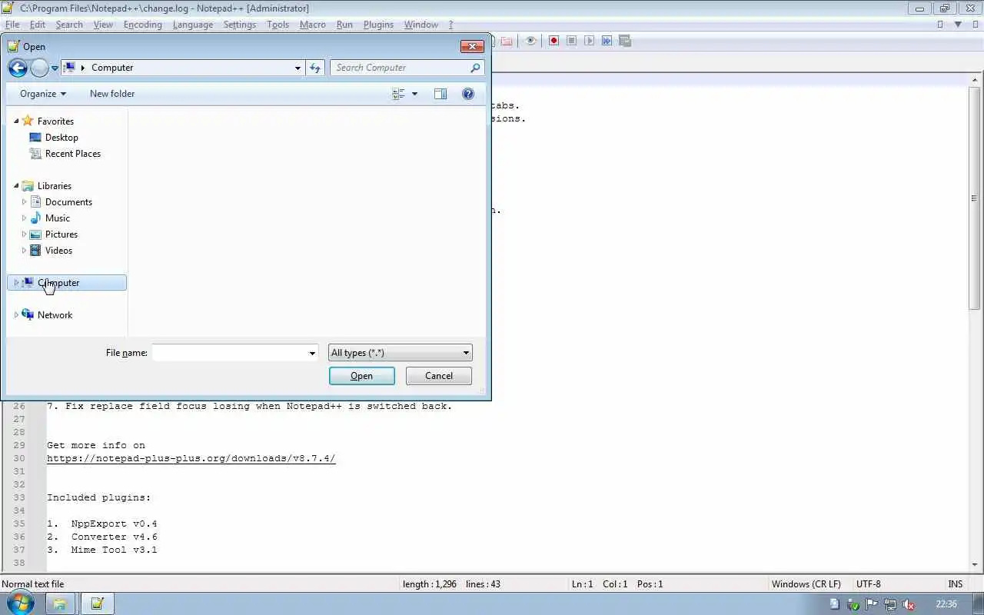Open the Window menu

(421, 25)
